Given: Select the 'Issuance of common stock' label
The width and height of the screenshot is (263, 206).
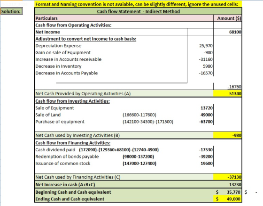Looking at the screenshot, I should coord(63,164).
